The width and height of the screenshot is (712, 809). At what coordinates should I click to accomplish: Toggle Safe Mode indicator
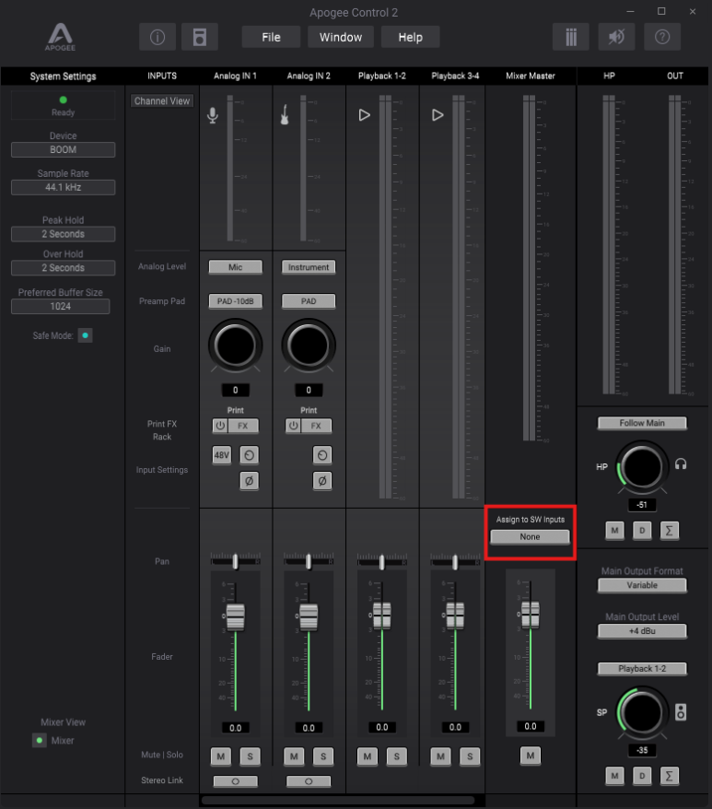85,335
